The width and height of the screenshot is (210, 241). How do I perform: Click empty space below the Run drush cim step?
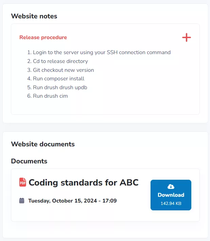click(x=102, y=107)
